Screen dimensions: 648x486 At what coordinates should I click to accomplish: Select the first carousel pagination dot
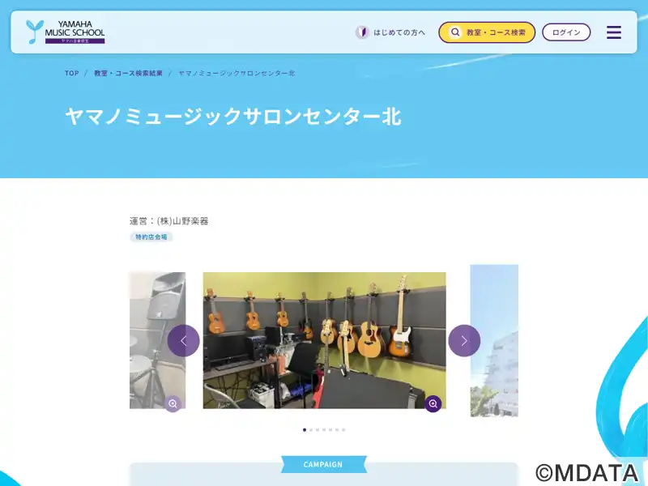(305, 430)
